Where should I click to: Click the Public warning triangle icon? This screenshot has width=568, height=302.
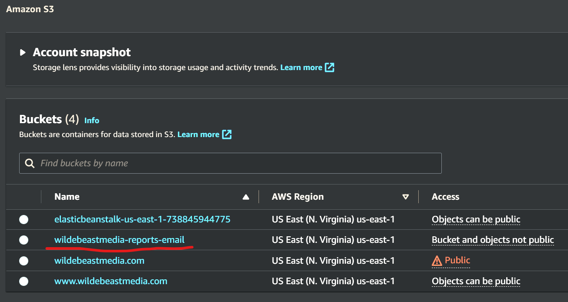coord(437,261)
